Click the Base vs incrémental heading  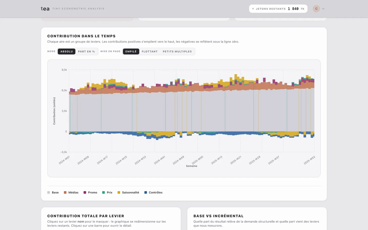pos(218,216)
